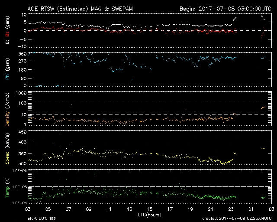The width and height of the screenshot is (277, 222).
Task: Click the '450' tick on the Speed axis
Action: 23,132
